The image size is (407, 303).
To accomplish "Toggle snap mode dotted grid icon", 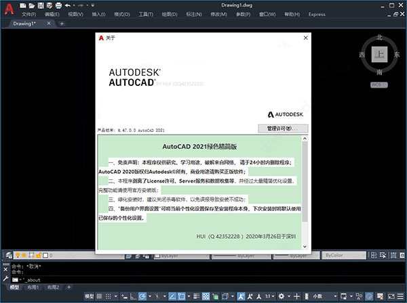I will [109, 296].
